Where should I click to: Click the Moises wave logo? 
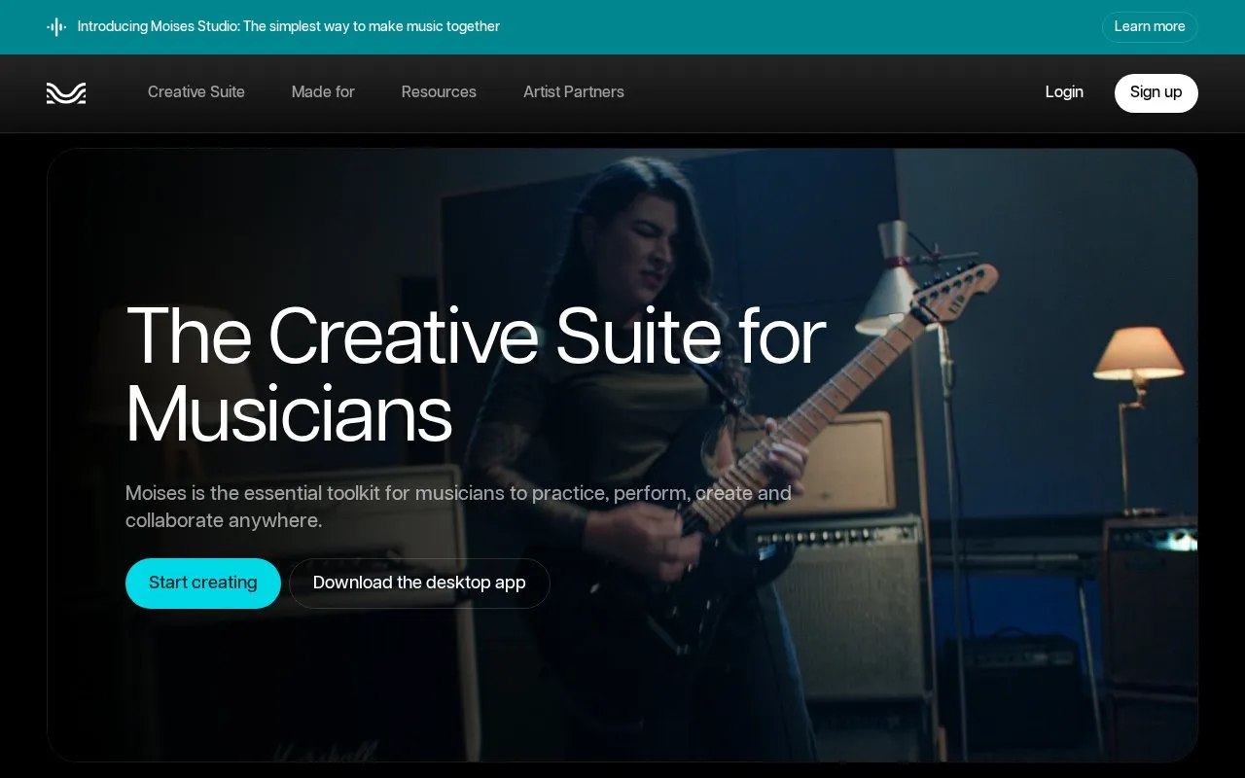[x=66, y=92]
